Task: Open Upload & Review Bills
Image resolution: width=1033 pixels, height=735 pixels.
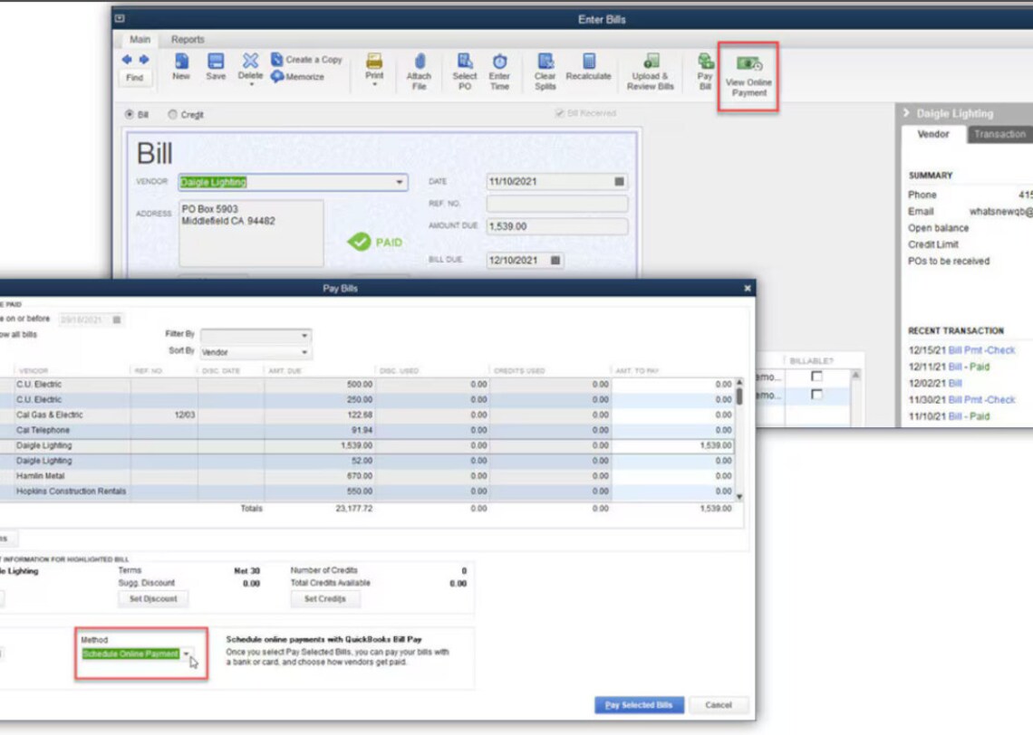Action: pyautogui.click(x=651, y=72)
